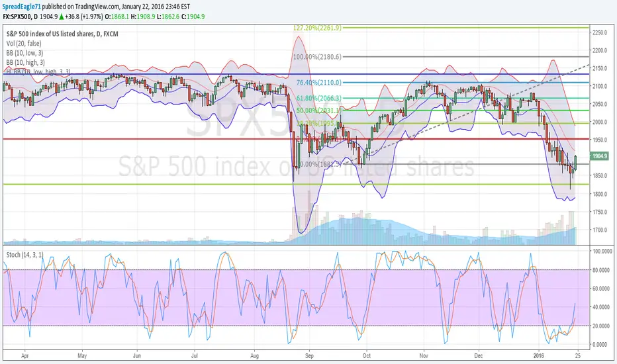Click the Stoch (14, 3, 1) indicator label
This screenshot has width=617, height=364.
[24, 255]
